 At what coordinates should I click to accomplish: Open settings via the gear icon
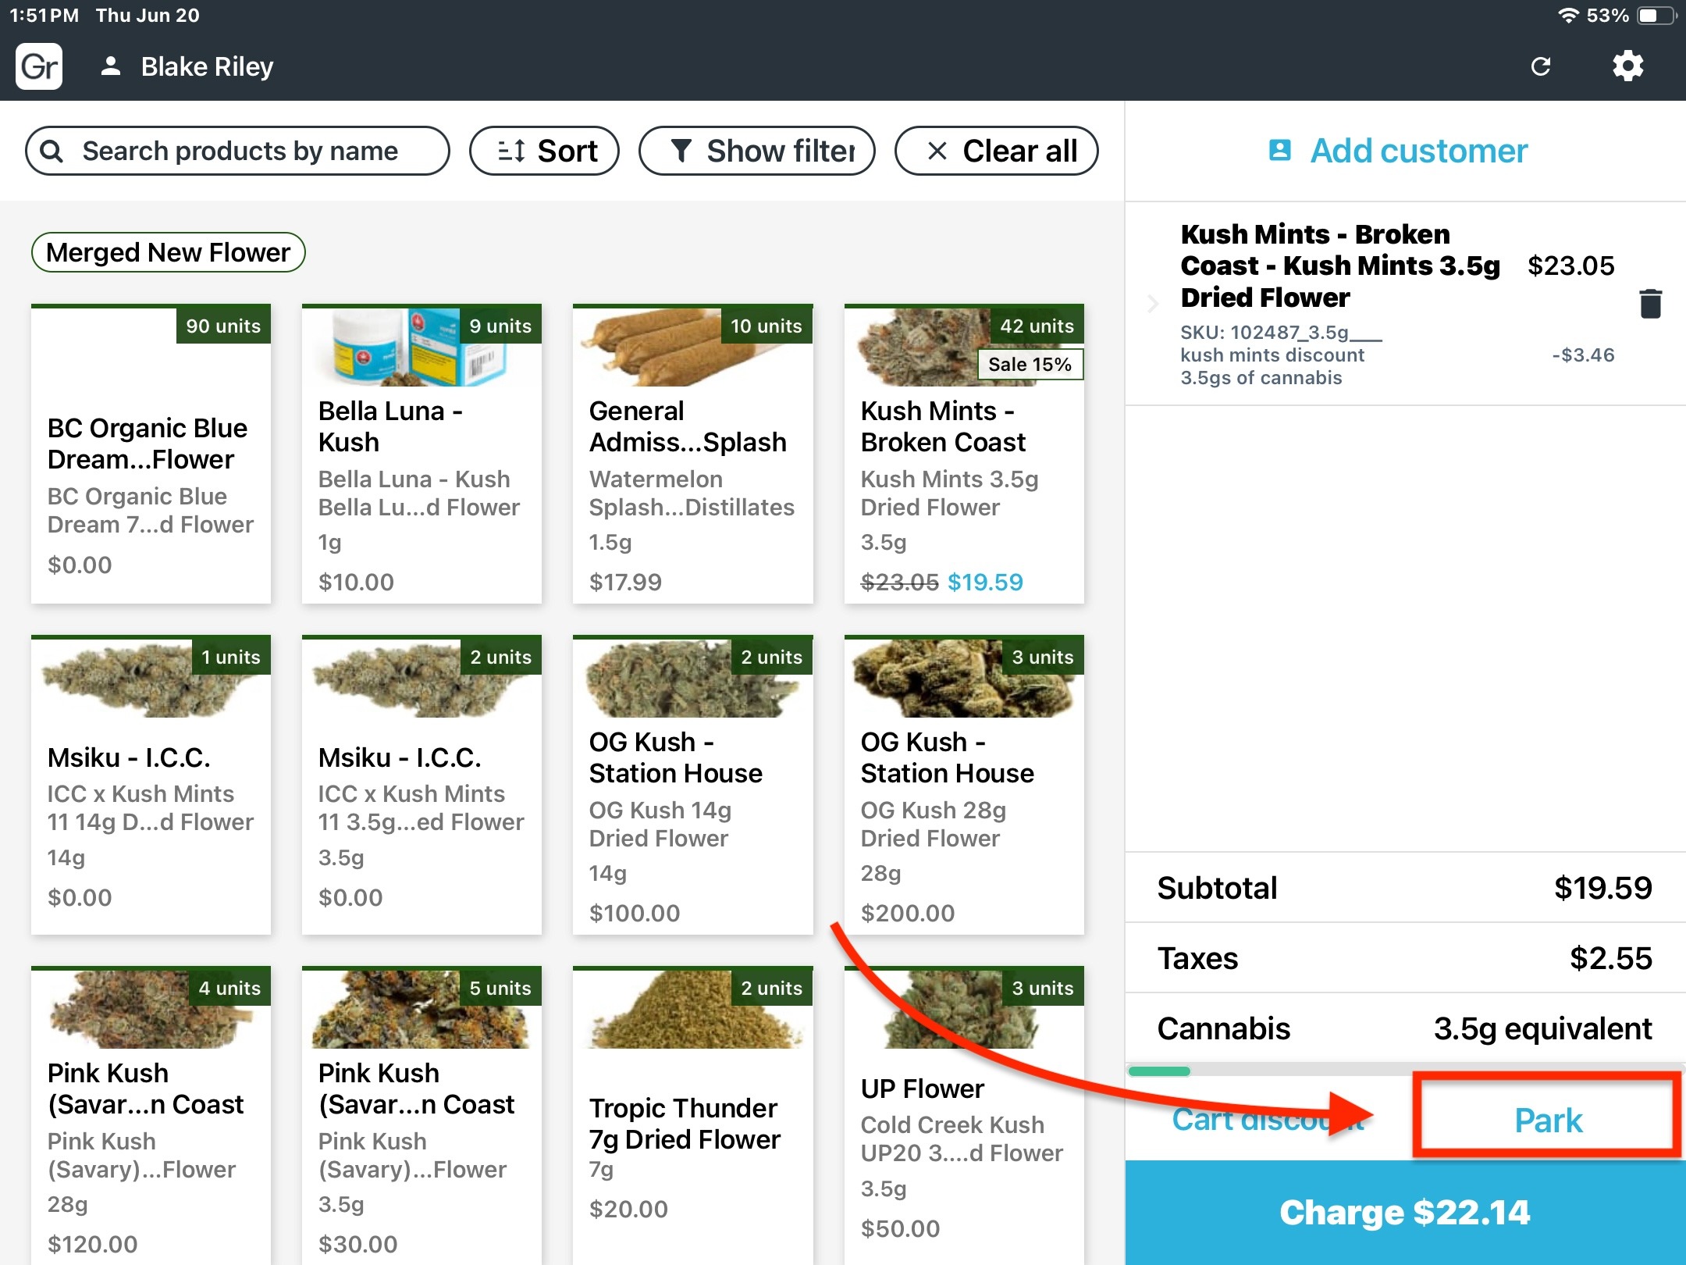[x=1627, y=66]
